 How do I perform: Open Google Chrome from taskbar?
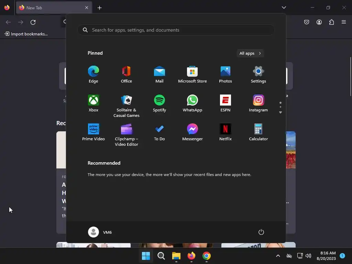(x=207, y=256)
